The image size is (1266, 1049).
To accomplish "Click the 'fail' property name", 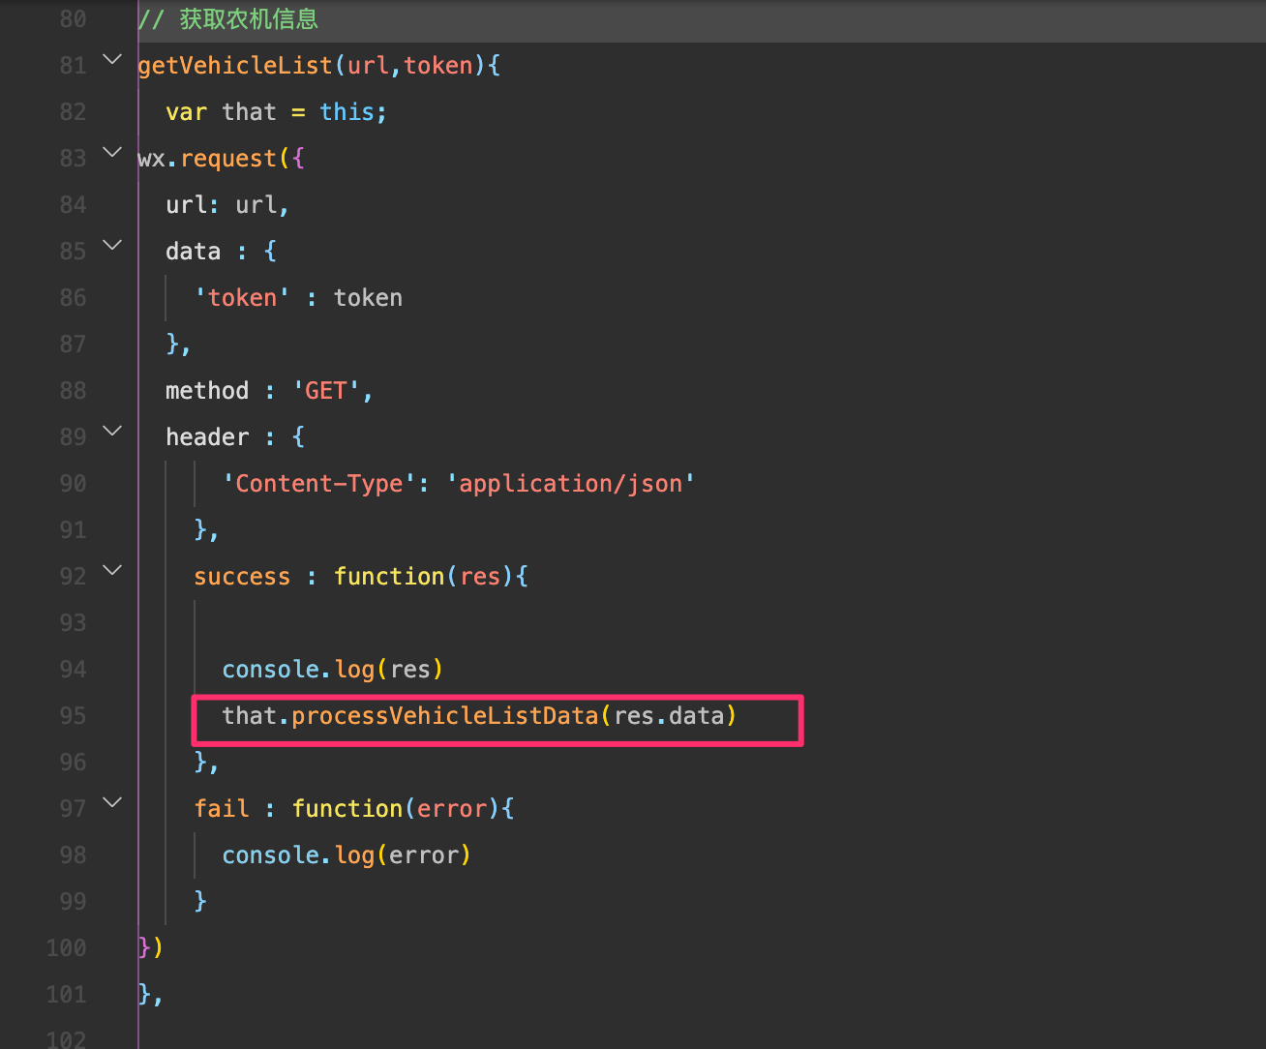I will [x=222, y=809].
